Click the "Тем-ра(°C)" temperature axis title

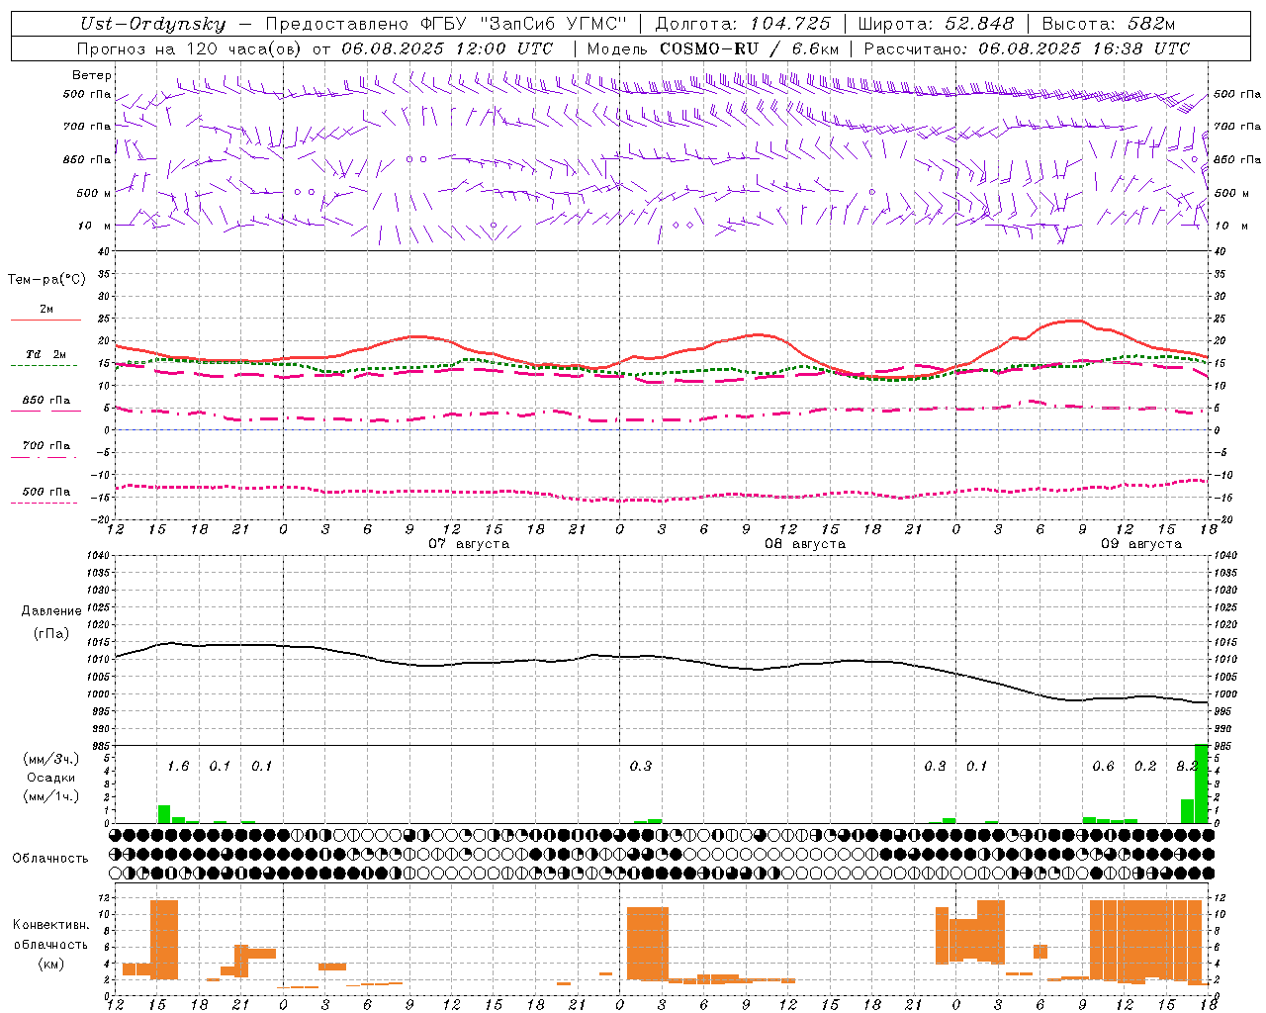[x=46, y=280]
